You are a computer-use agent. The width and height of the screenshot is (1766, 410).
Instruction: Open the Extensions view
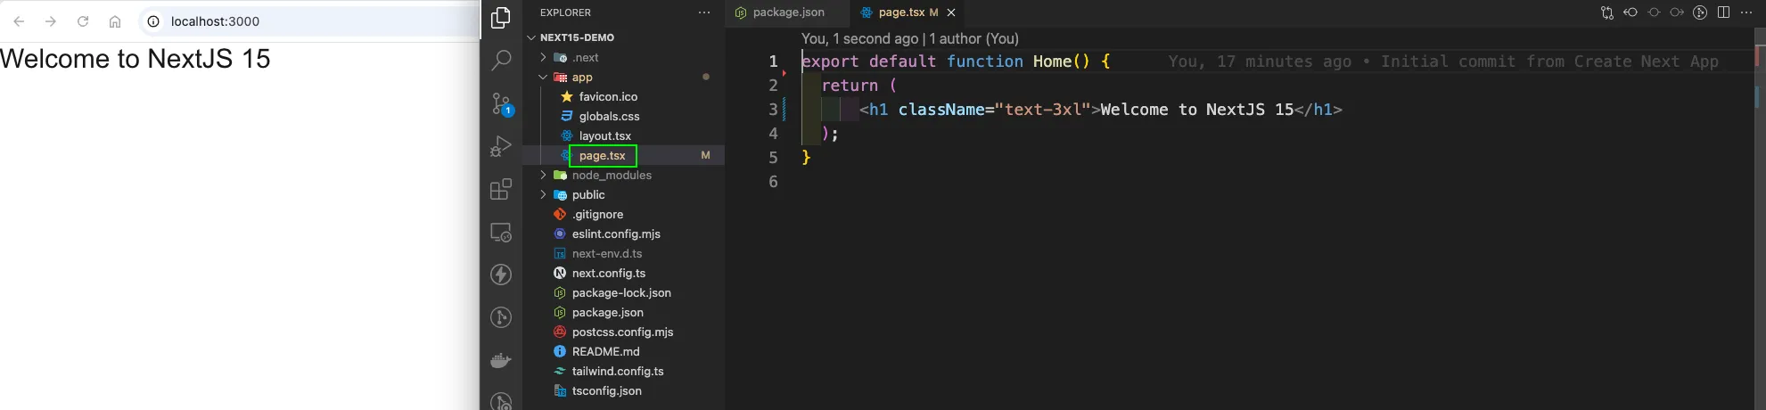pyautogui.click(x=501, y=189)
